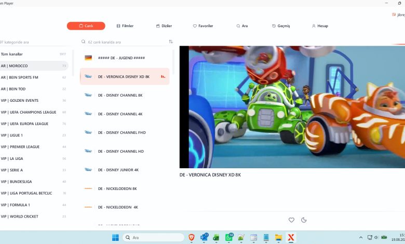Select VIP | PREMIER LEAGUE category
This screenshot has height=244, width=405.
coord(34,147)
